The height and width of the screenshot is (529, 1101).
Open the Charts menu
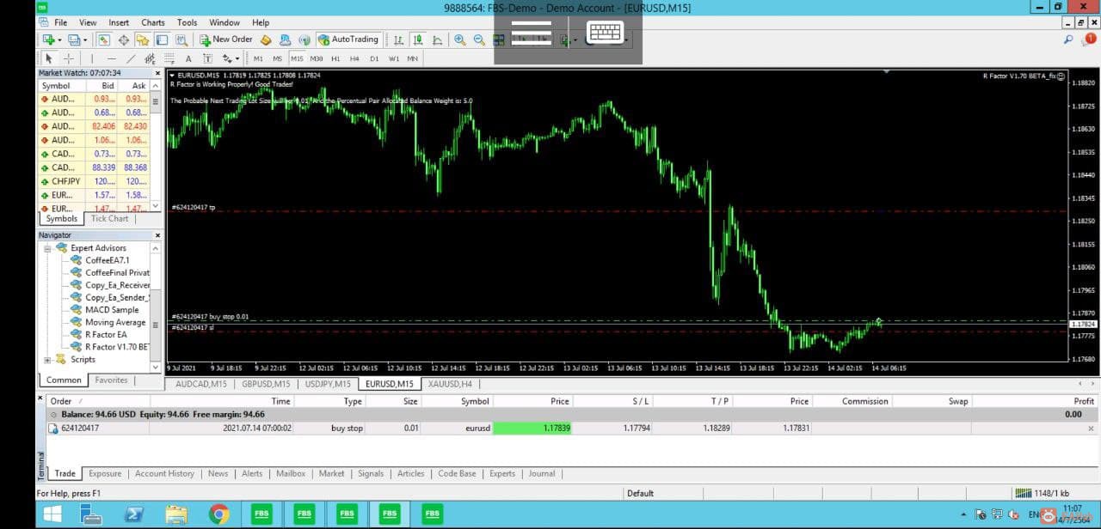[x=153, y=22]
